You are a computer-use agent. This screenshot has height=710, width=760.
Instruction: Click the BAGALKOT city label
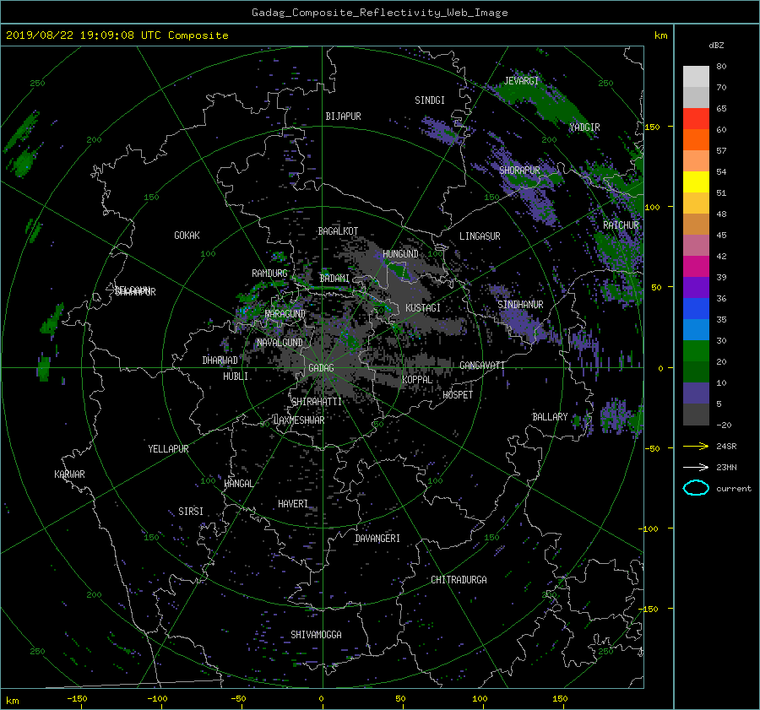pyautogui.click(x=338, y=231)
